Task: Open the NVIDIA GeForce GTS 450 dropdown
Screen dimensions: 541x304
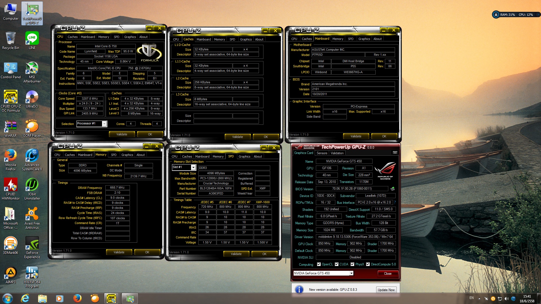Action: click(351, 273)
